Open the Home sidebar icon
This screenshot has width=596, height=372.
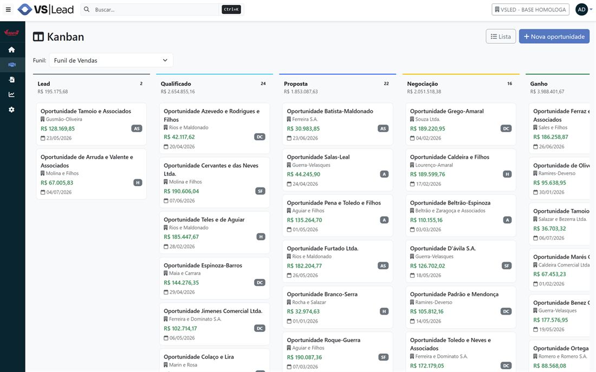tap(12, 50)
